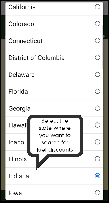The height and width of the screenshot is (203, 109).
Task: Choose the Illinois radio button
Action: tap(97, 159)
